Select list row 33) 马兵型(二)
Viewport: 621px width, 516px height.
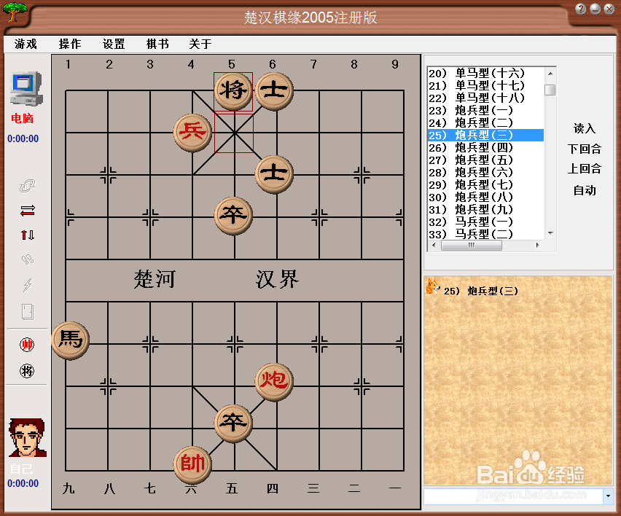coord(486,234)
